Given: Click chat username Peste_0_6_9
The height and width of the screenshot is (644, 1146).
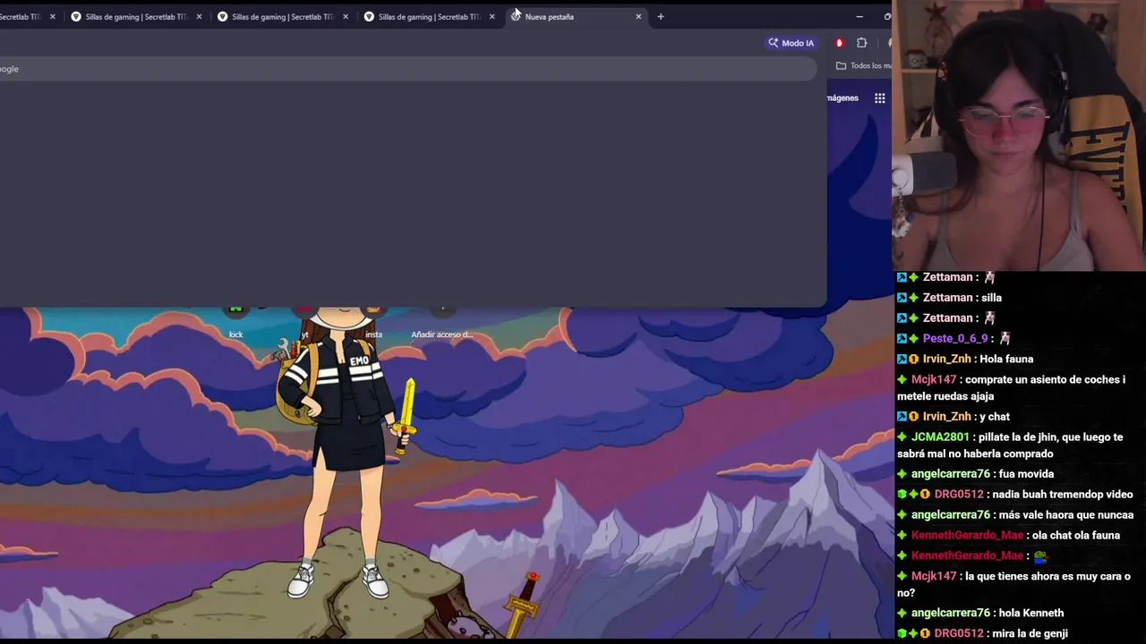Looking at the screenshot, I should (955, 338).
